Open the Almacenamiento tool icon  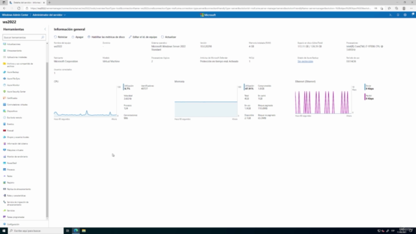click(x=5, y=51)
